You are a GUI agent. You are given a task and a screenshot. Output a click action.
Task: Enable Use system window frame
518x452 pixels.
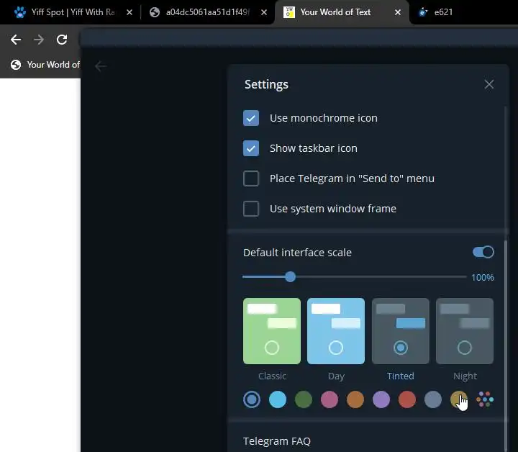251,209
